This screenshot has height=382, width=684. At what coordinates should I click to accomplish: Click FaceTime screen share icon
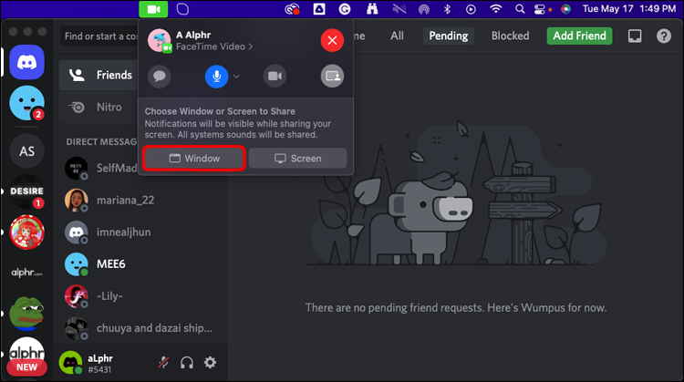[332, 77]
